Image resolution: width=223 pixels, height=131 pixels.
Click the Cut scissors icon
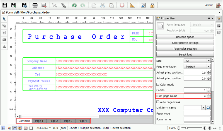tap(102, 5)
